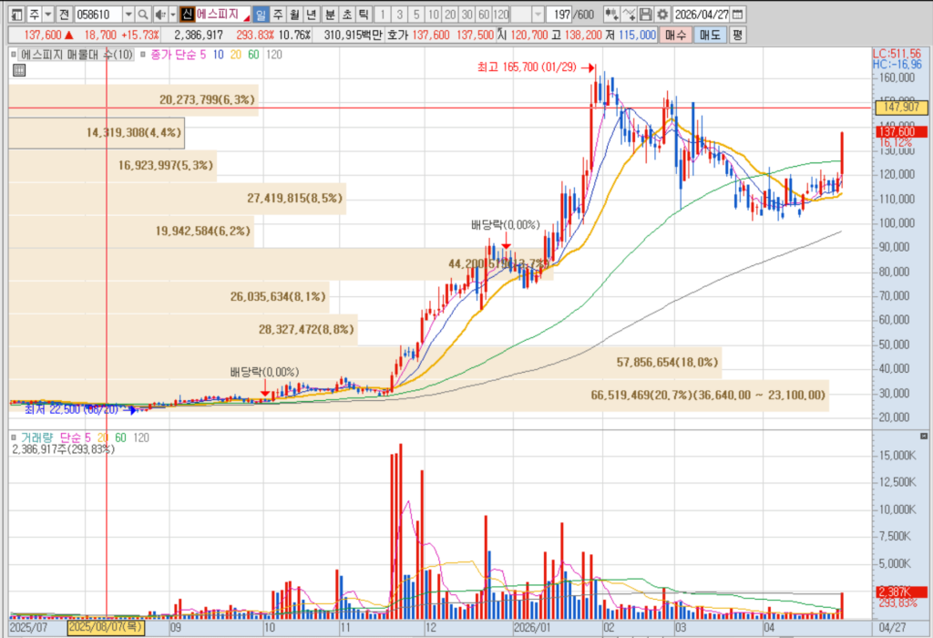
Task: Click the grid table icon under 매물대
Action: coord(19,70)
